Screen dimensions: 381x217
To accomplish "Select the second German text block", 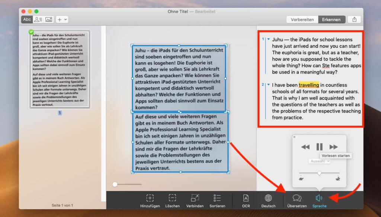I will 180,142.
